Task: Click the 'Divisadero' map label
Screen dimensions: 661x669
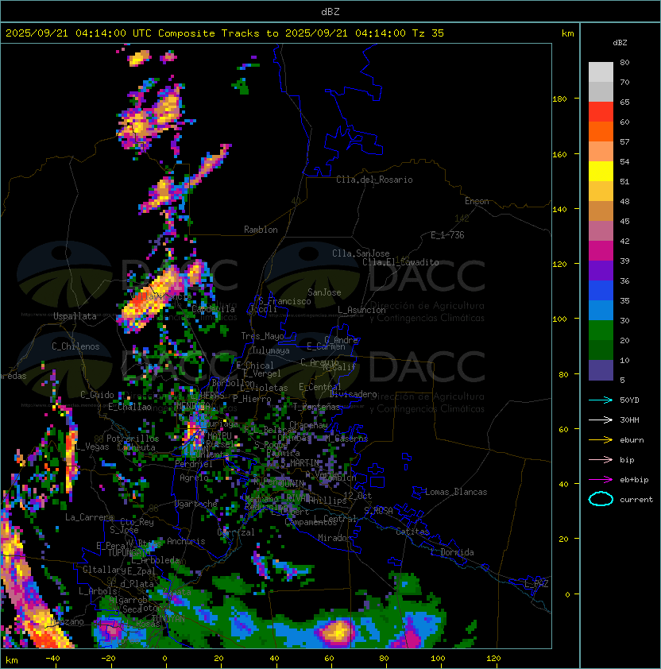Action: 353,394
